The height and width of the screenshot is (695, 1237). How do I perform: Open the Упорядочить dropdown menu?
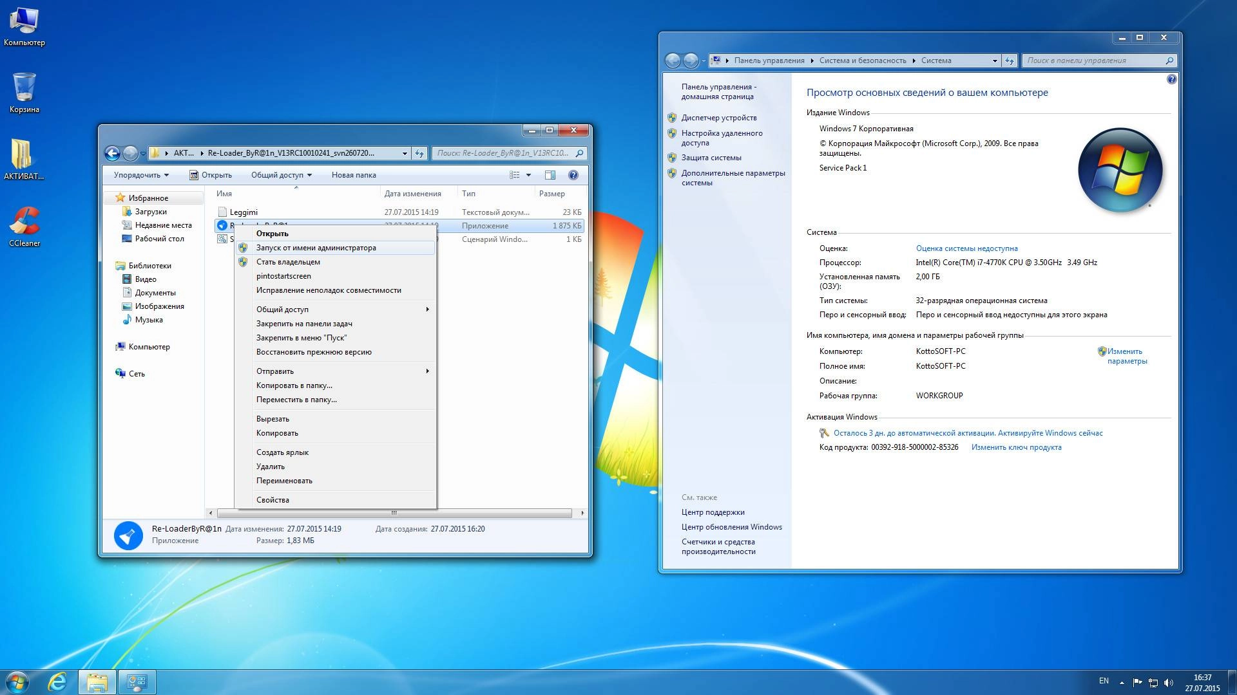pyautogui.click(x=141, y=175)
